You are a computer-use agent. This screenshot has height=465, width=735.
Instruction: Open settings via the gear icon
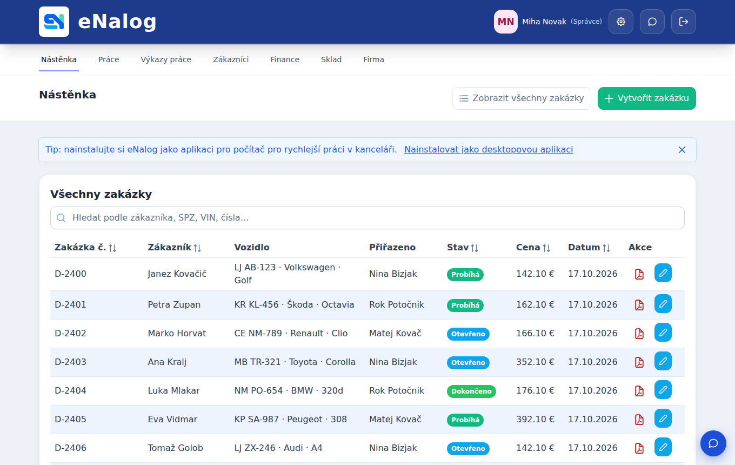621,22
